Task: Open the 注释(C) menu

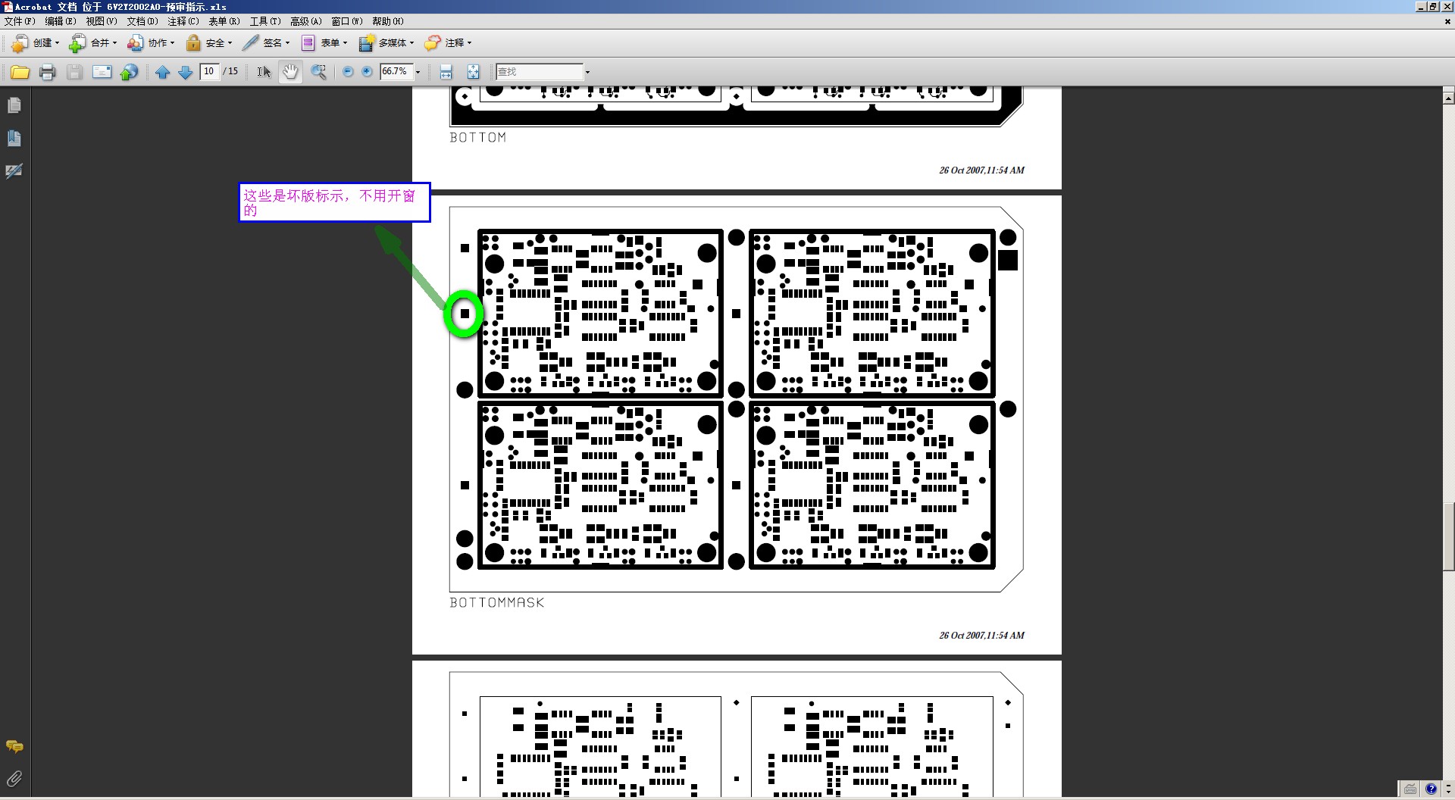Action: [183, 21]
